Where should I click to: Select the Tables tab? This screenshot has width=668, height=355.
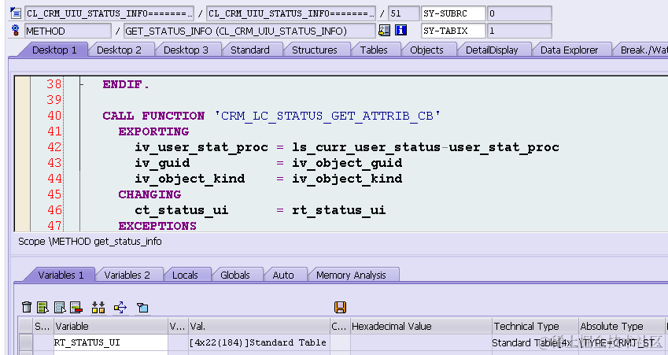click(x=374, y=50)
